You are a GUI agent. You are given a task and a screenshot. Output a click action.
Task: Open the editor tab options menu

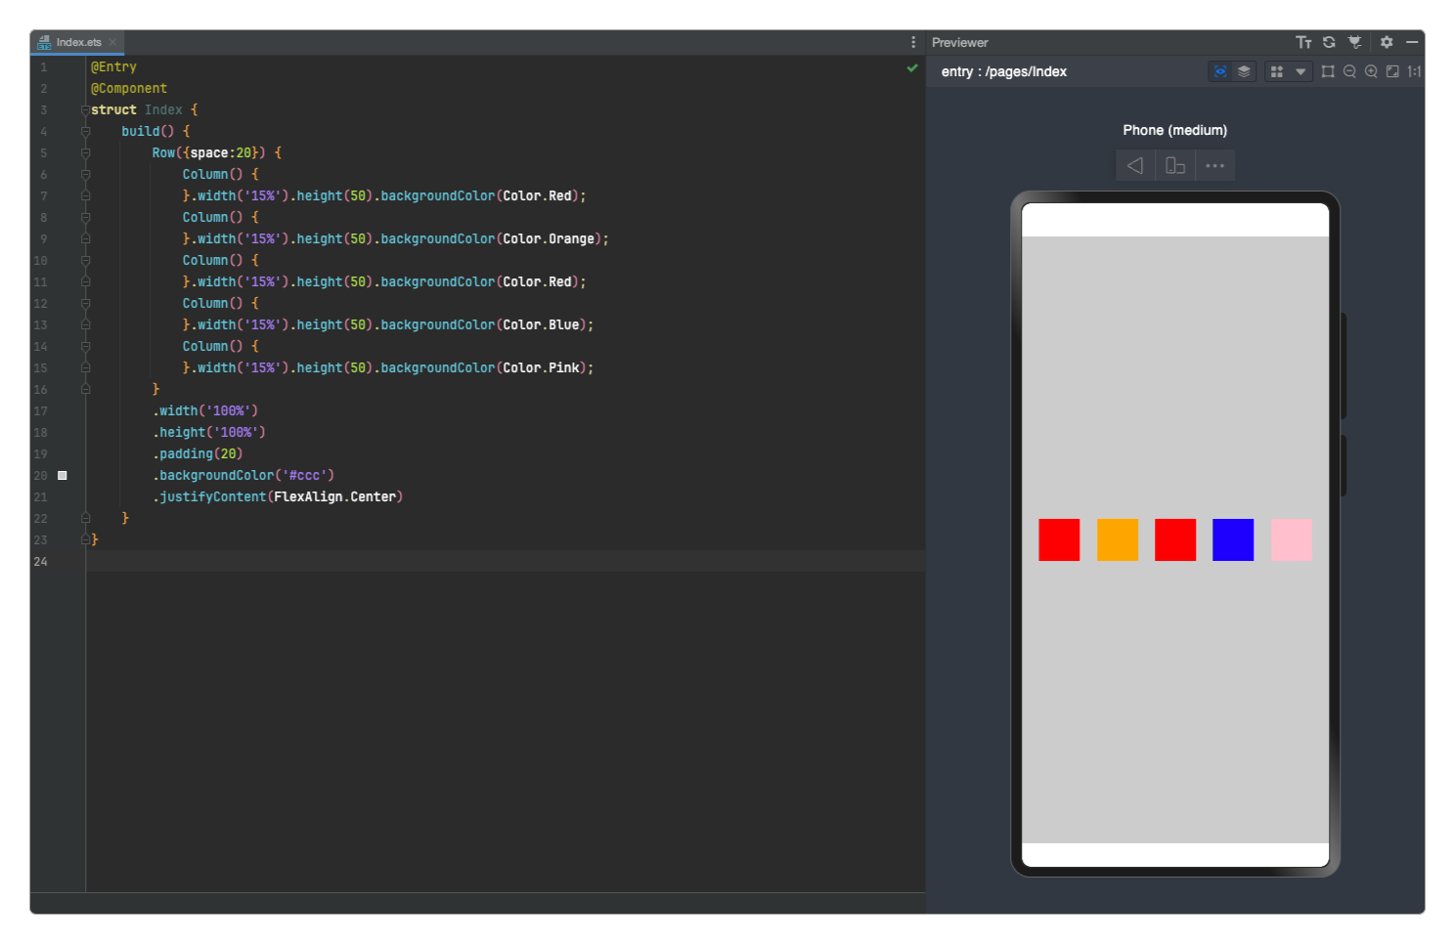tap(913, 42)
